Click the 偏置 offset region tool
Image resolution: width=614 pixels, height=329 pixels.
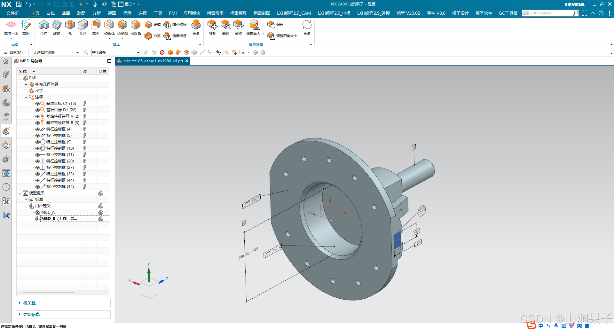(275, 25)
